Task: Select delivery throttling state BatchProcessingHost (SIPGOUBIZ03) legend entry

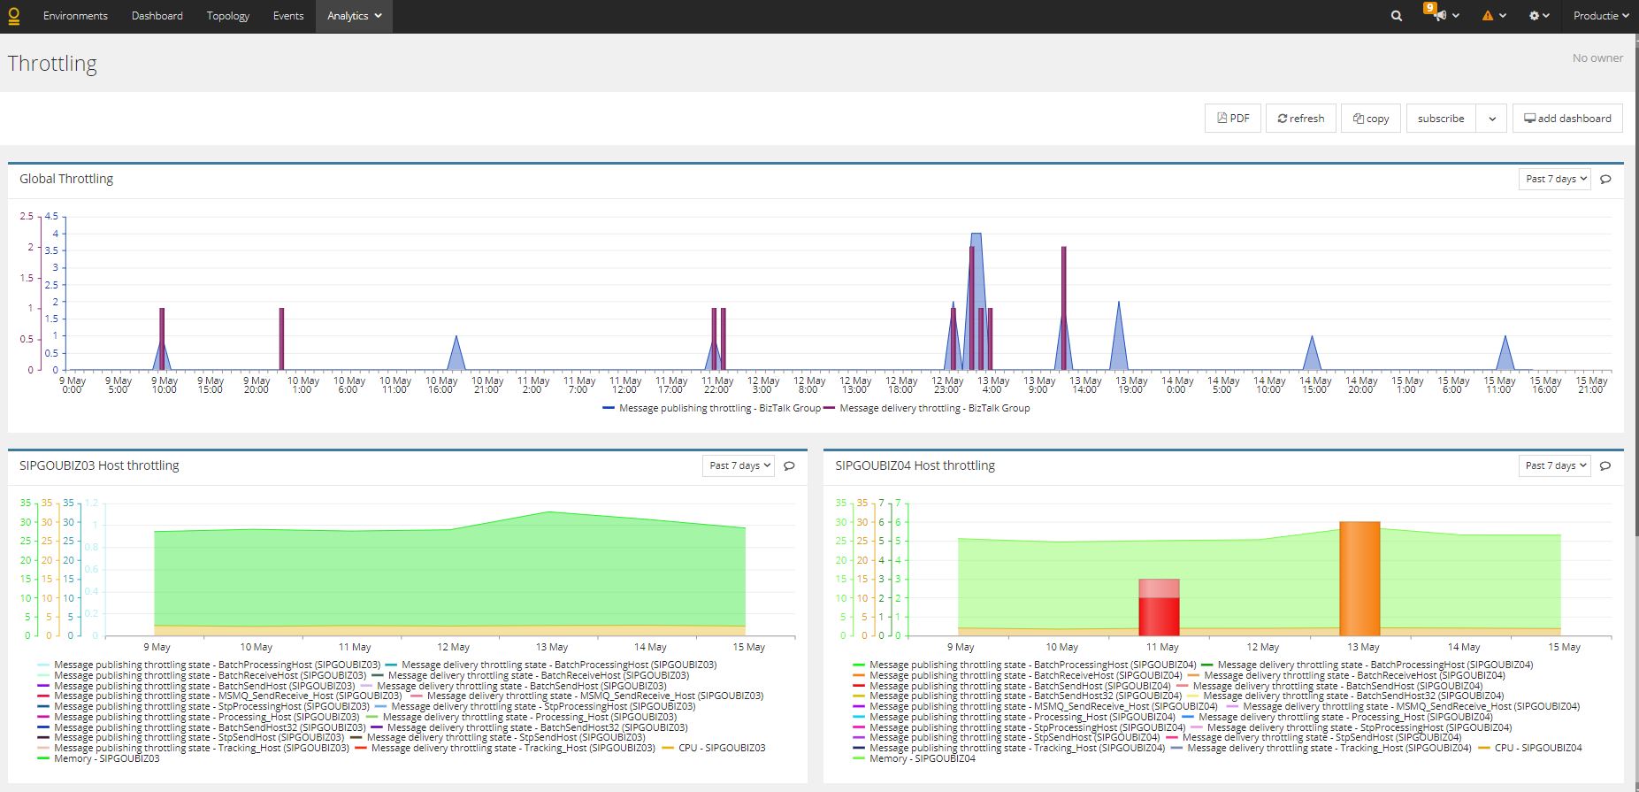Action: coord(550,665)
